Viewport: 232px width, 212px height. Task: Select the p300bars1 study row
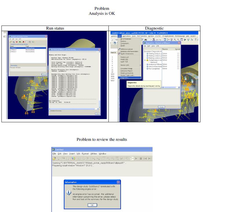coord(28,52)
